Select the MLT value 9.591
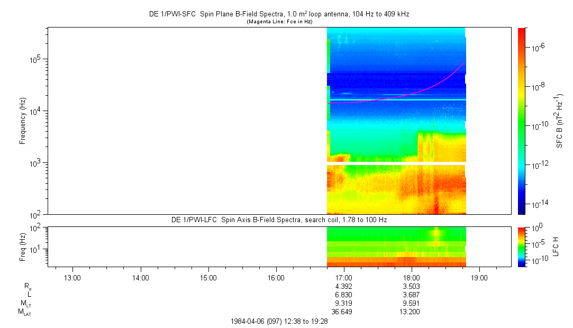The width and height of the screenshot is (573, 328). (x=412, y=303)
